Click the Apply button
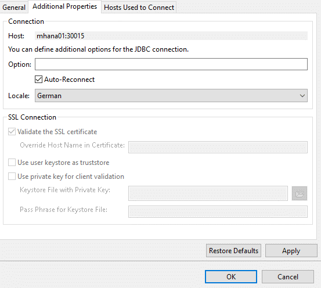The height and width of the screenshot is (288, 321). click(x=291, y=250)
